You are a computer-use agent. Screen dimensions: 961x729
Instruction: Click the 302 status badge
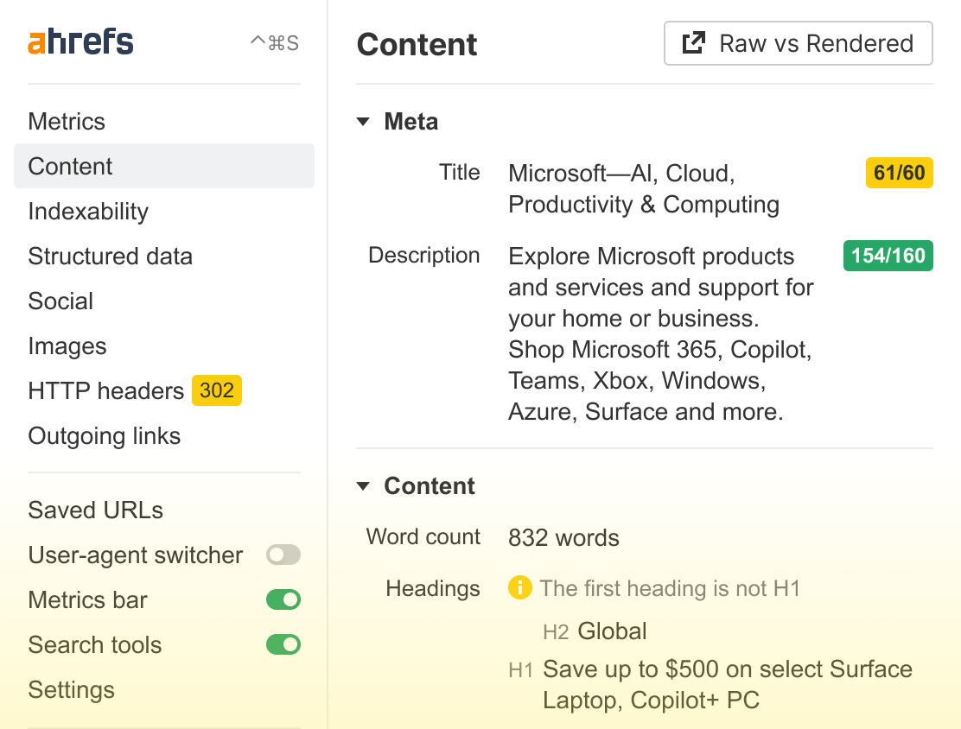coord(217,390)
